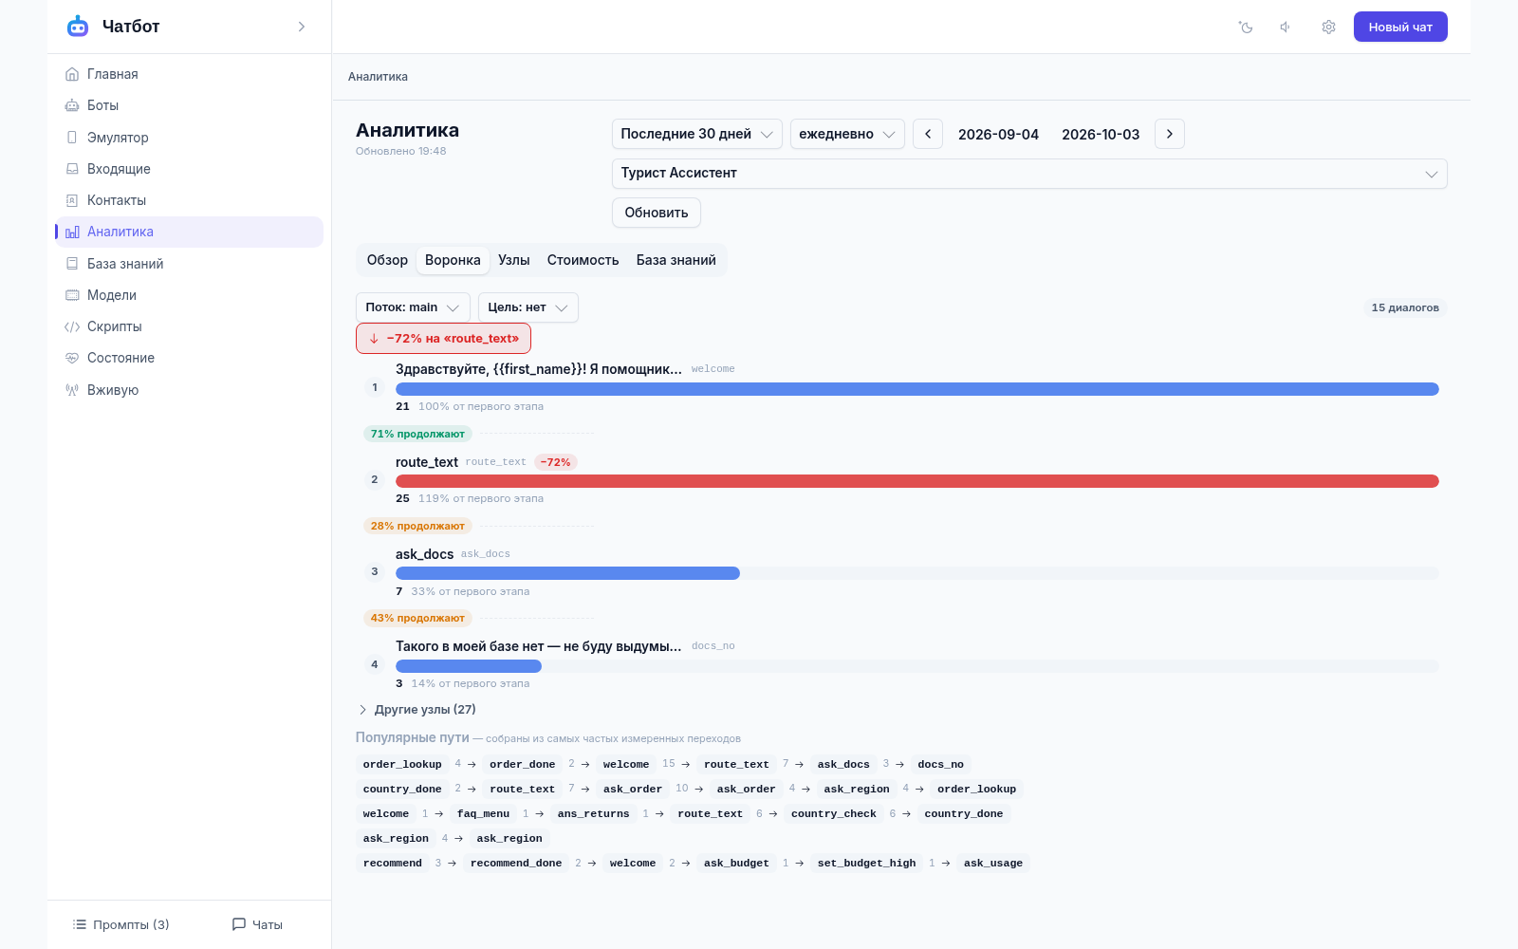Click order_lookup chip in first path row

tap(402, 764)
